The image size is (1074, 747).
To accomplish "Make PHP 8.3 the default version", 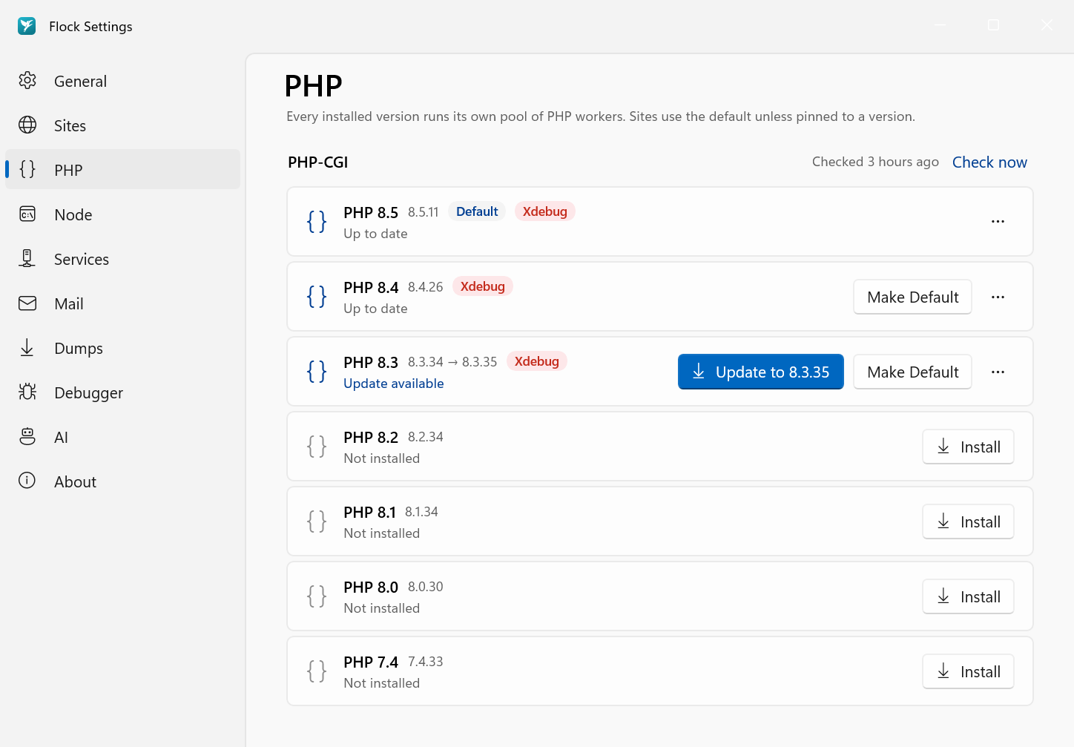I will pos(912,372).
